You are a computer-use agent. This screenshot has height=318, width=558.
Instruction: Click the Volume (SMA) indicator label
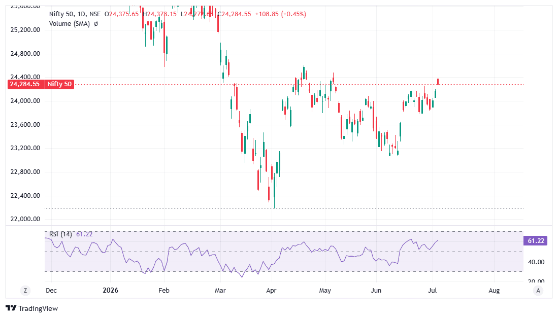[x=70, y=24]
